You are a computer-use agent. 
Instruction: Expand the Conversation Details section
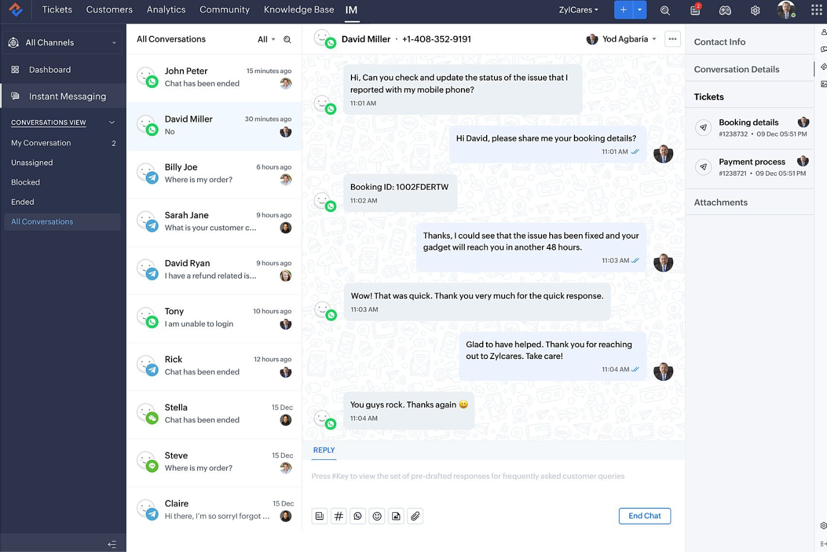[749, 69]
